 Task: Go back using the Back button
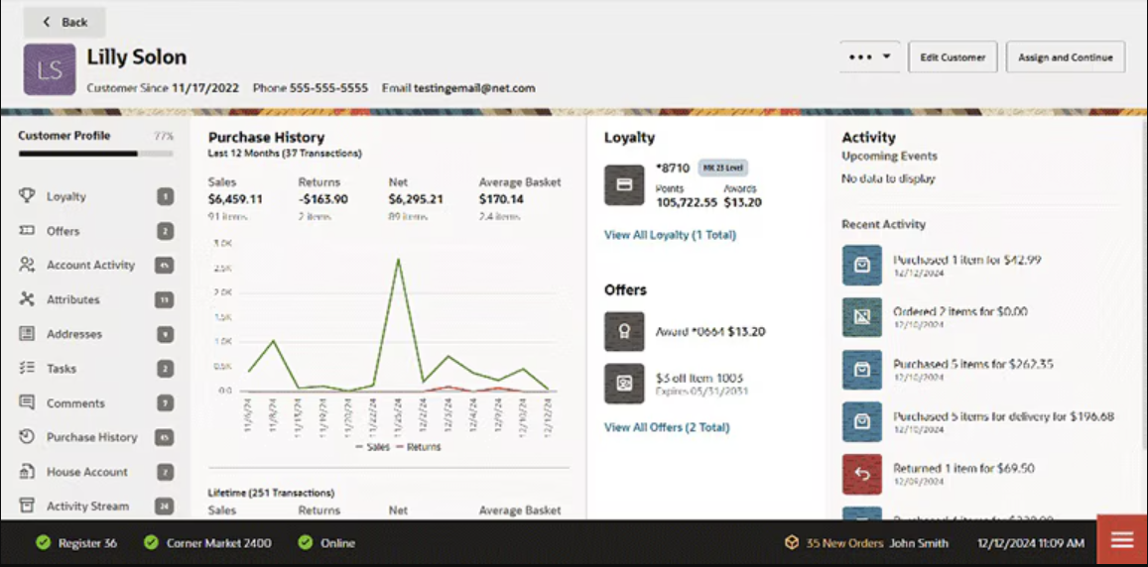click(x=64, y=22)
